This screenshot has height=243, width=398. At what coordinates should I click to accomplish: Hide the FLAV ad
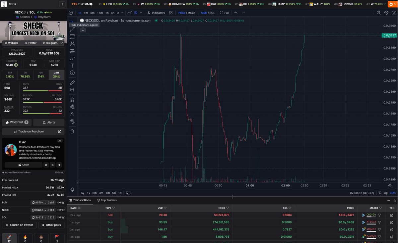point(60,172)
